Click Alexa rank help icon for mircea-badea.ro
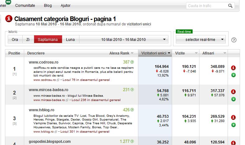The height and width of the screenshot is (145, 245). pyautogui.click(x=132, y=90)
